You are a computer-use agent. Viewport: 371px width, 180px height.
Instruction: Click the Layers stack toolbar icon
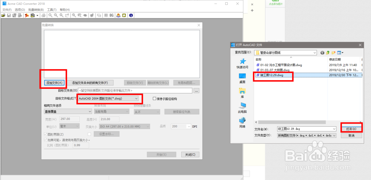pos(99,15)
